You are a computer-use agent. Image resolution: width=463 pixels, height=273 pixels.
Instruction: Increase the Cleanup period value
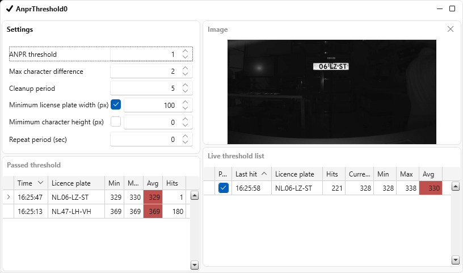pos(185,85)
